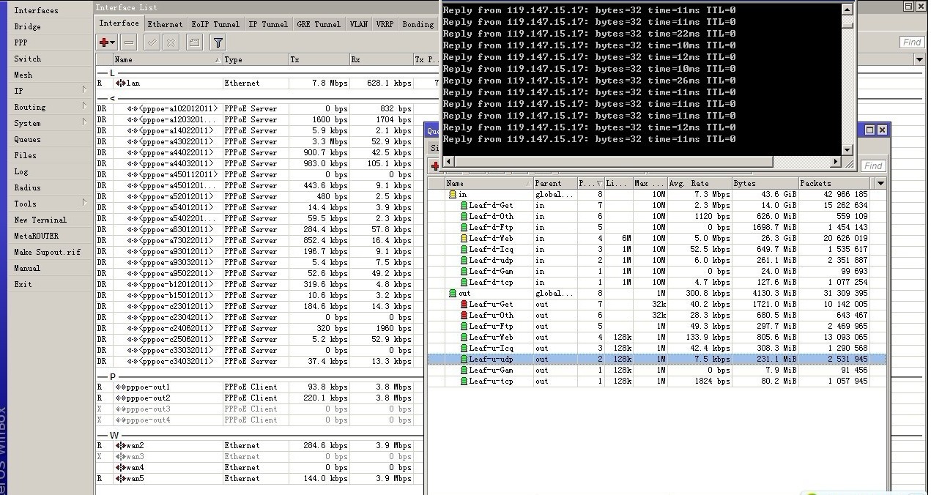Viewport: 931px width, 495px height.
Task: Click the terminal's vertical scrollbar down arrow
Action: tap(847, 149)
